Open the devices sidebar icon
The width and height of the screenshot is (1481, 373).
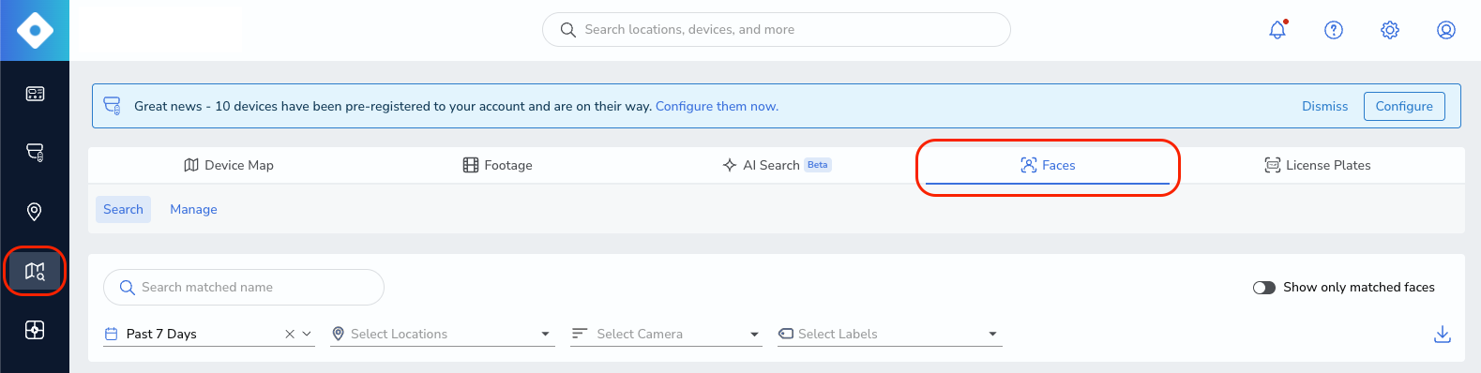35,152
